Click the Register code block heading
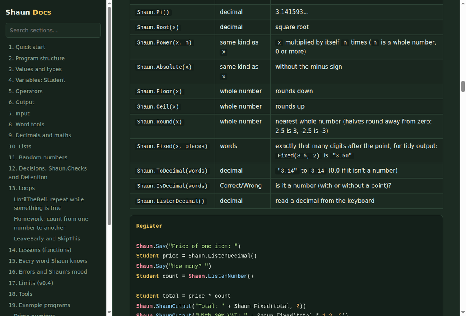The image size is (466, 316). coord(149,226)
